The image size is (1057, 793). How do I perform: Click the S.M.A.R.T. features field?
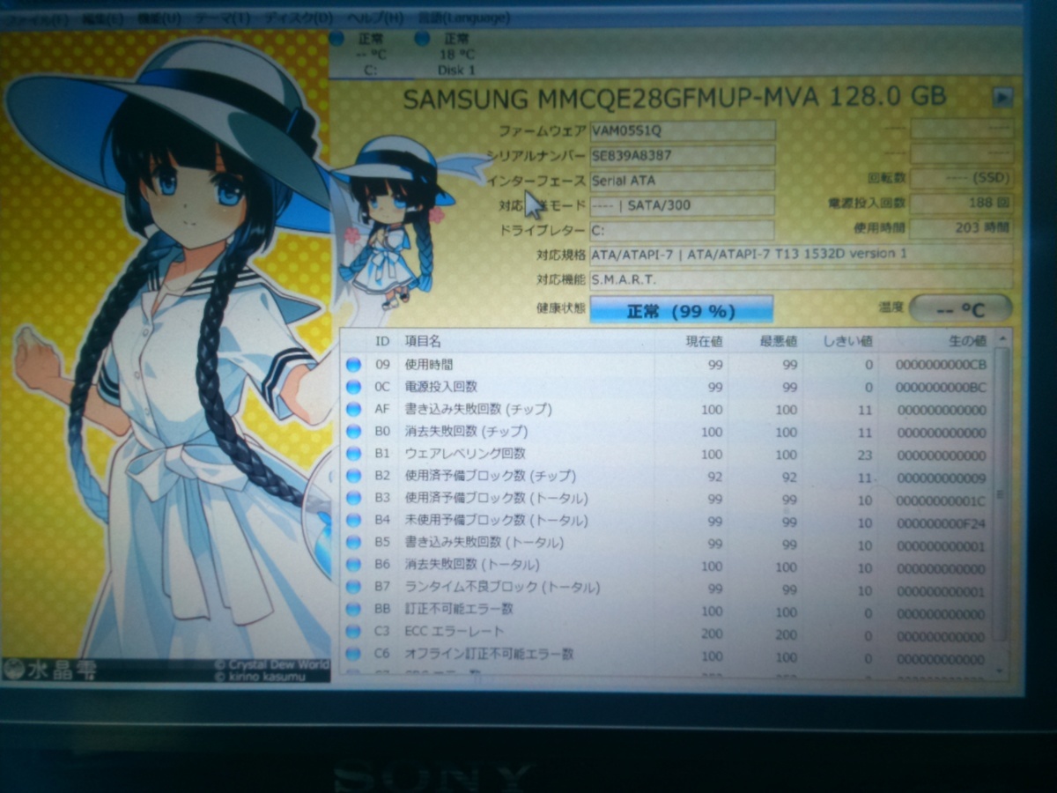[x=801, y=279]
